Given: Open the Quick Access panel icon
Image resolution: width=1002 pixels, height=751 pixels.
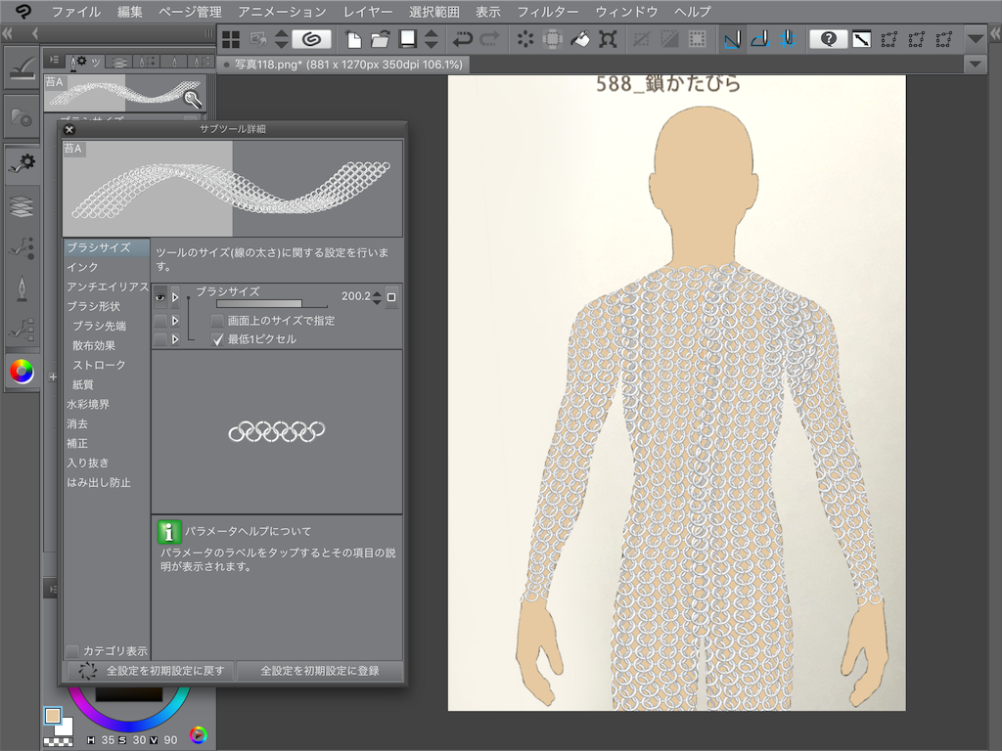Looking at the screenshot, I should point(22,67).
